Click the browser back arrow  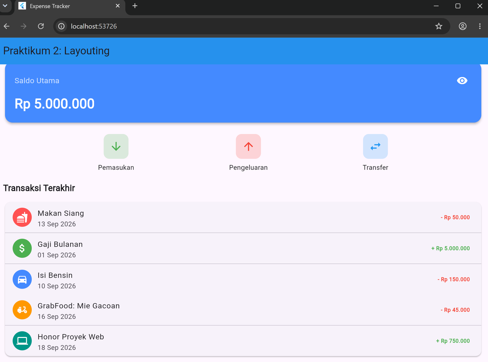coord(7,26)
